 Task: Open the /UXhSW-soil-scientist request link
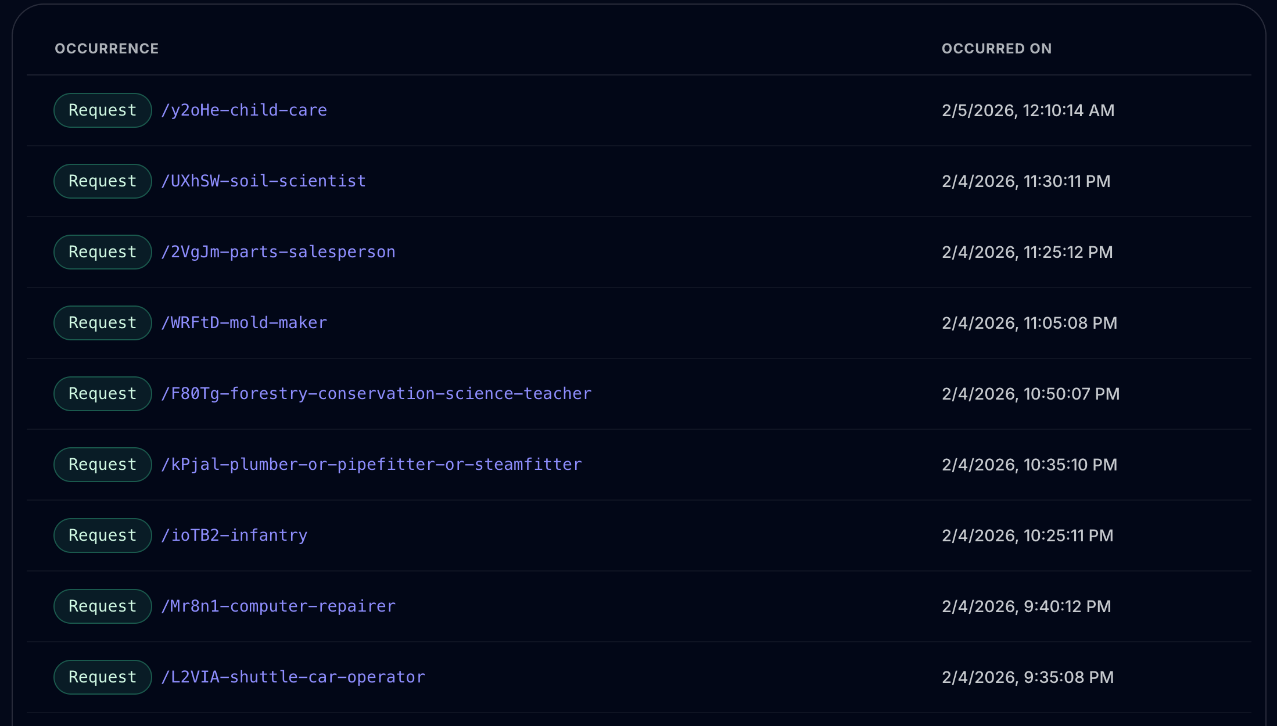(263, 181)
